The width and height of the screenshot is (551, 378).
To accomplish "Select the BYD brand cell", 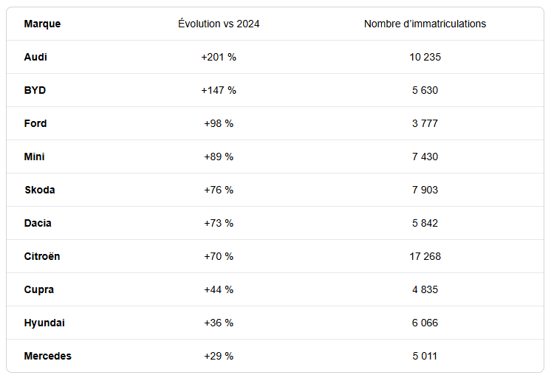I will pos(35,90).
